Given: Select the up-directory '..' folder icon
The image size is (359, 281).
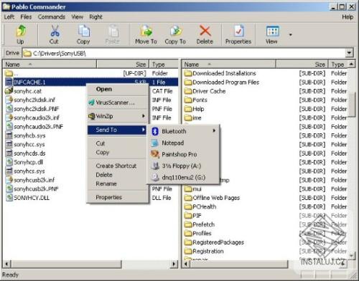Looking at the screenshot, I should [9, 73].
